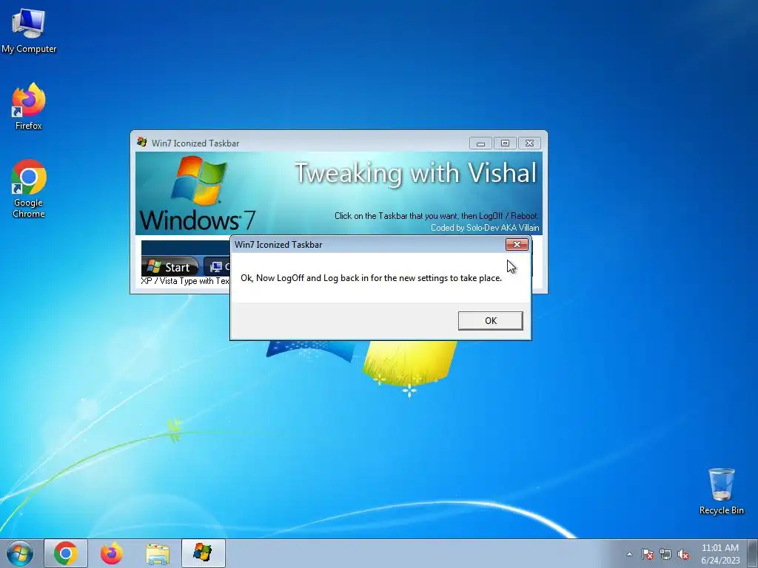The width and height of the screenshot is (758, 568).
Task: Click 'Coded by Solo-Dev AKA Villain' text
Action: tap(485, 228)
